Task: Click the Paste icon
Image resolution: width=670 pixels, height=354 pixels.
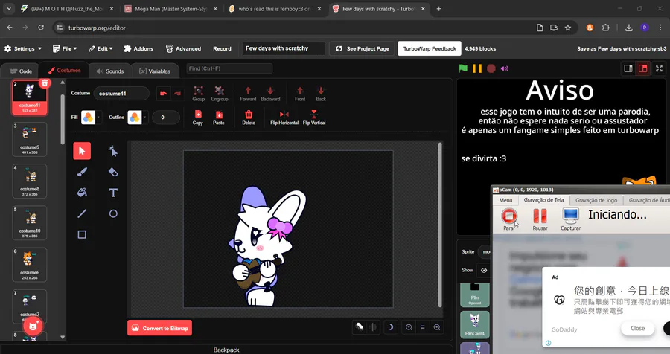Action: pos(219,118)
